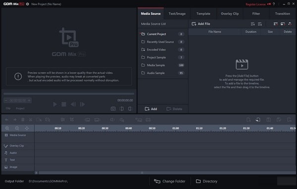Open the Transition tab
The height and width of the screenshot is (189, 297).
coord(283,14)
